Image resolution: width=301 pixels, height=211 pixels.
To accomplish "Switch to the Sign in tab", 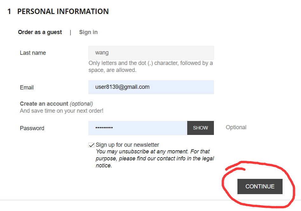I will point(88,32).
